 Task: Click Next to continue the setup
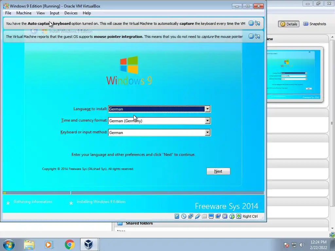218,171
